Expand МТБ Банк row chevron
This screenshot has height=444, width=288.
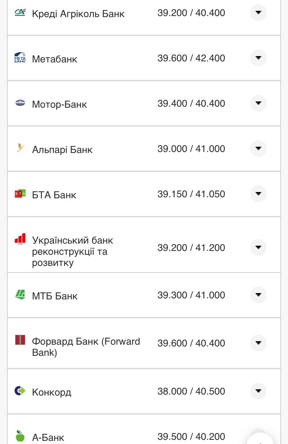258,295
